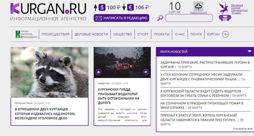Open the Курган Контроль Коронавирус logo link
254x136 pixels.
(x=26, y=34)
